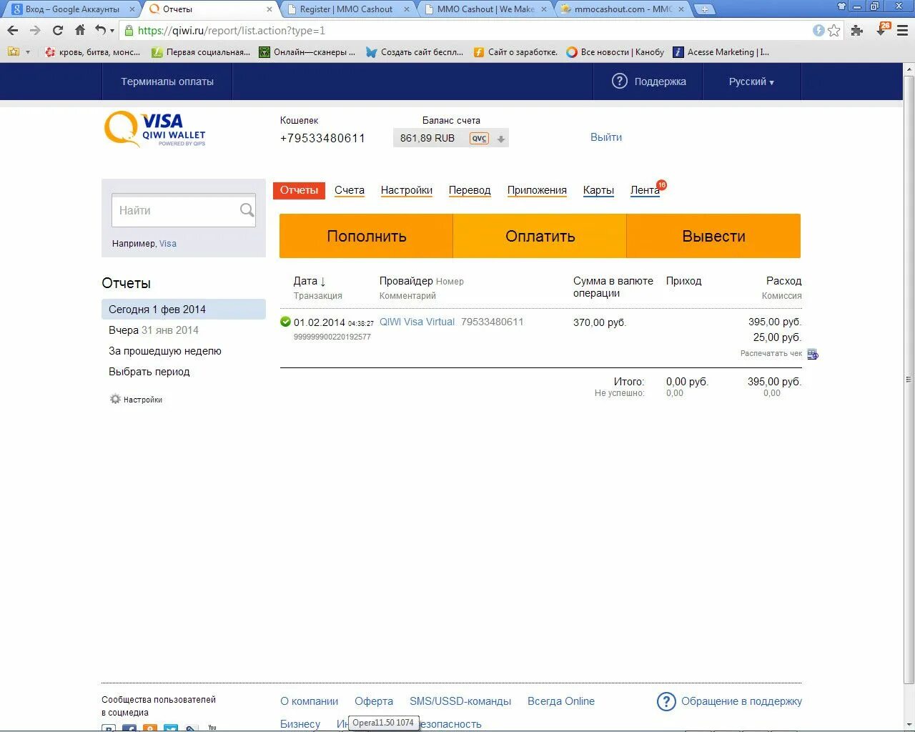915x732 pixels.
Task: Open the Настройки menu item in top navigation
Action: [x=407, y=190]
